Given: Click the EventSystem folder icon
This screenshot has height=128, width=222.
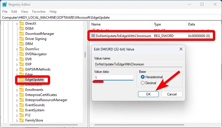Looking at the screenshot, I should point(22,110).
